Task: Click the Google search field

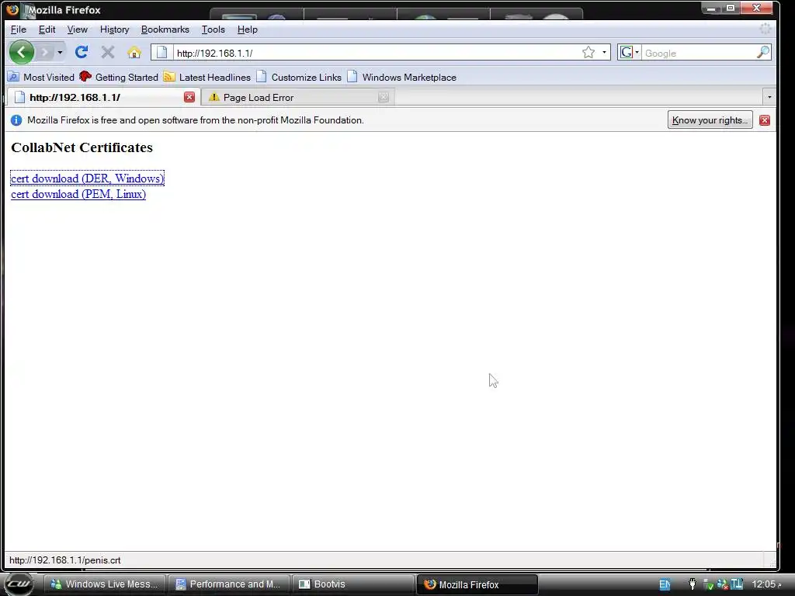Action: (x=698, y=53)
